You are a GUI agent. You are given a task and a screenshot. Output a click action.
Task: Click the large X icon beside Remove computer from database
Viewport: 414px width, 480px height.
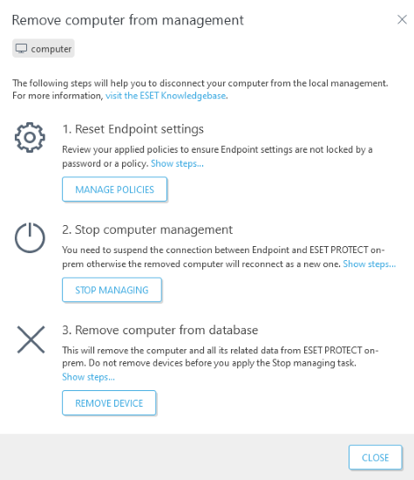[x=31, y=339]
